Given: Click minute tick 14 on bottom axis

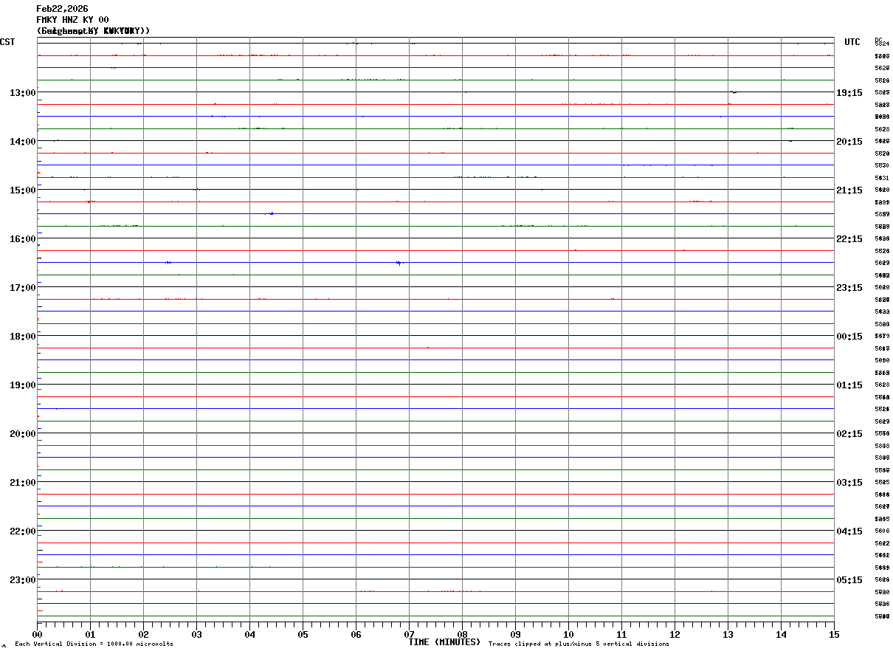Looking at the screenshot, I should [x=781, y=634].
